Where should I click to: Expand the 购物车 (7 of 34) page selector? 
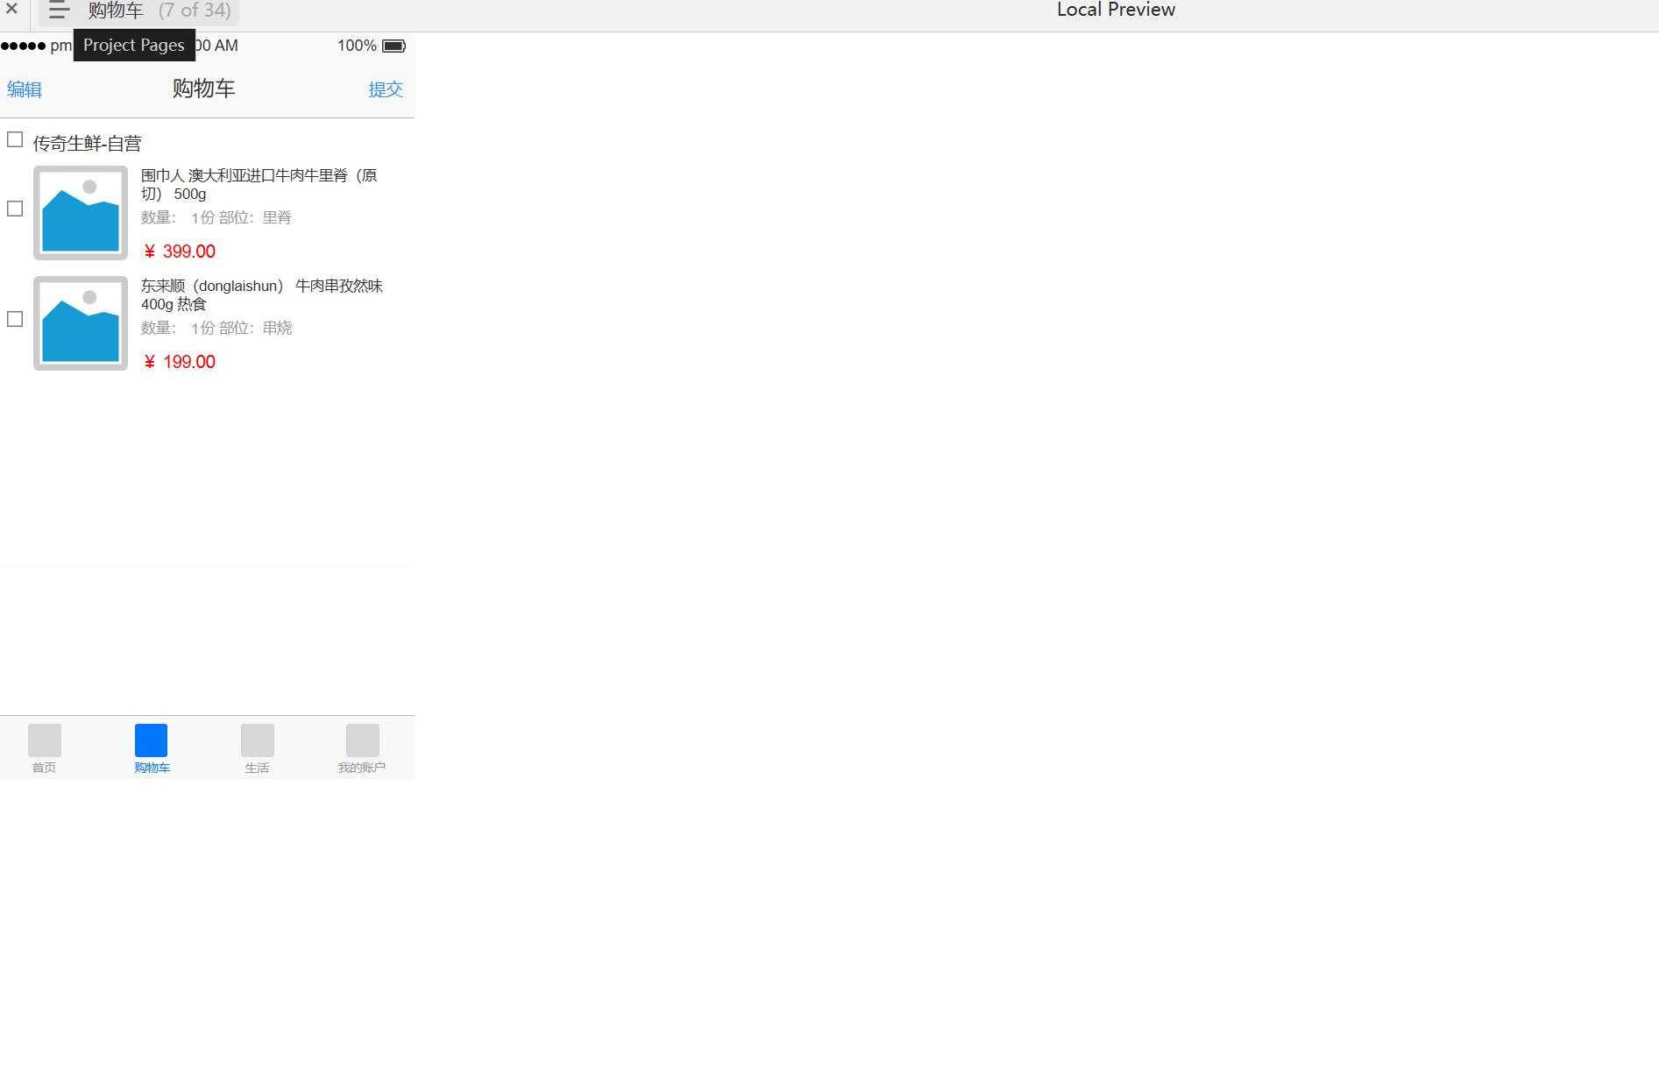coord(159,11)
